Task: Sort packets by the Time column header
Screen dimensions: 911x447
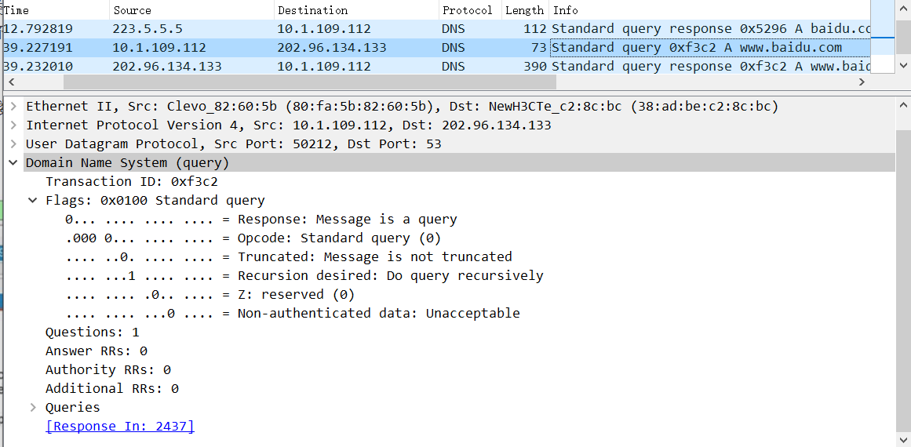Action: pyautogui.click(x=55, y=10)
